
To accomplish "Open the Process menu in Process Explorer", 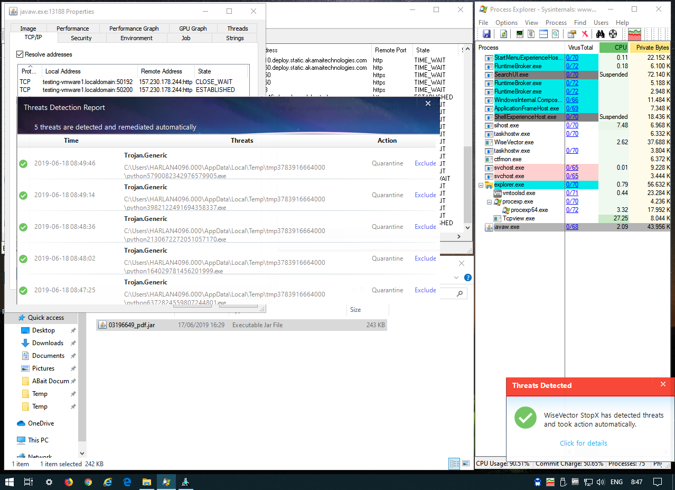I will (556, 23).
